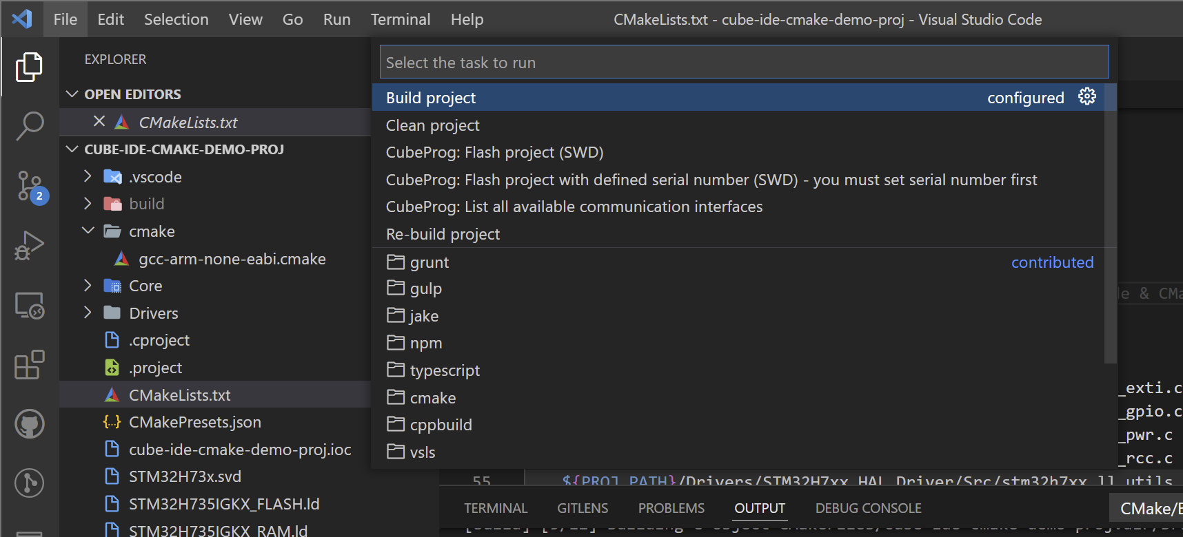Click the grunt folder icon in task list
The image size is (1183, 537).
coord(396,262)
